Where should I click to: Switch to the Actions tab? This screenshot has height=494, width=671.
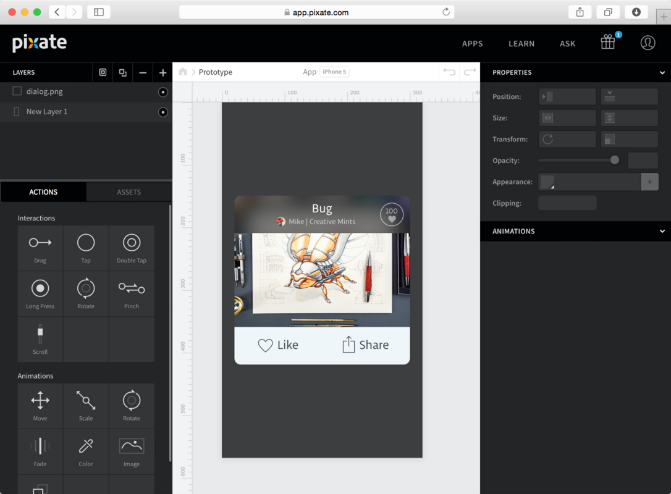tap(43, 192)
